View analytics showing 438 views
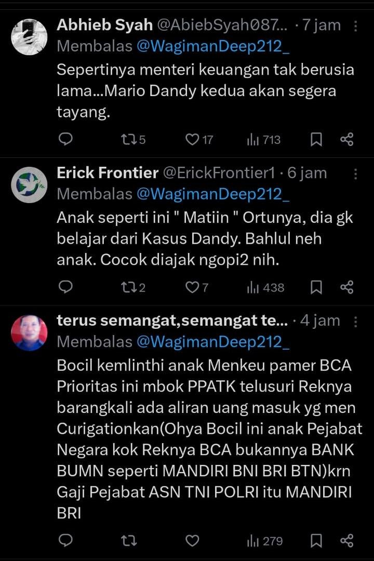Viewport: 374px width, 561px height. coord(265,287)
